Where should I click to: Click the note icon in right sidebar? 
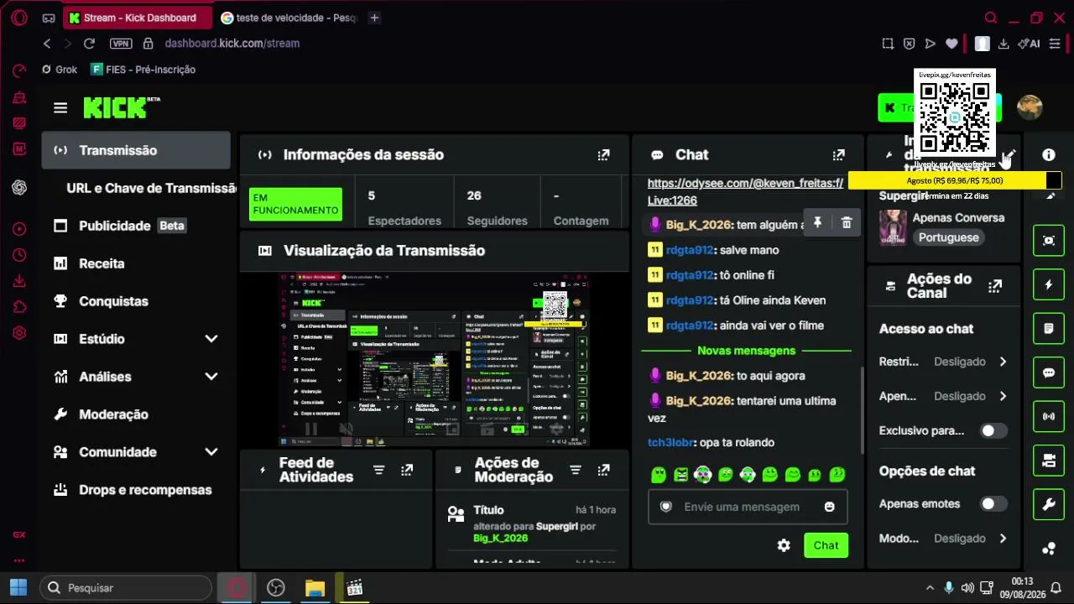[1049, 328]
